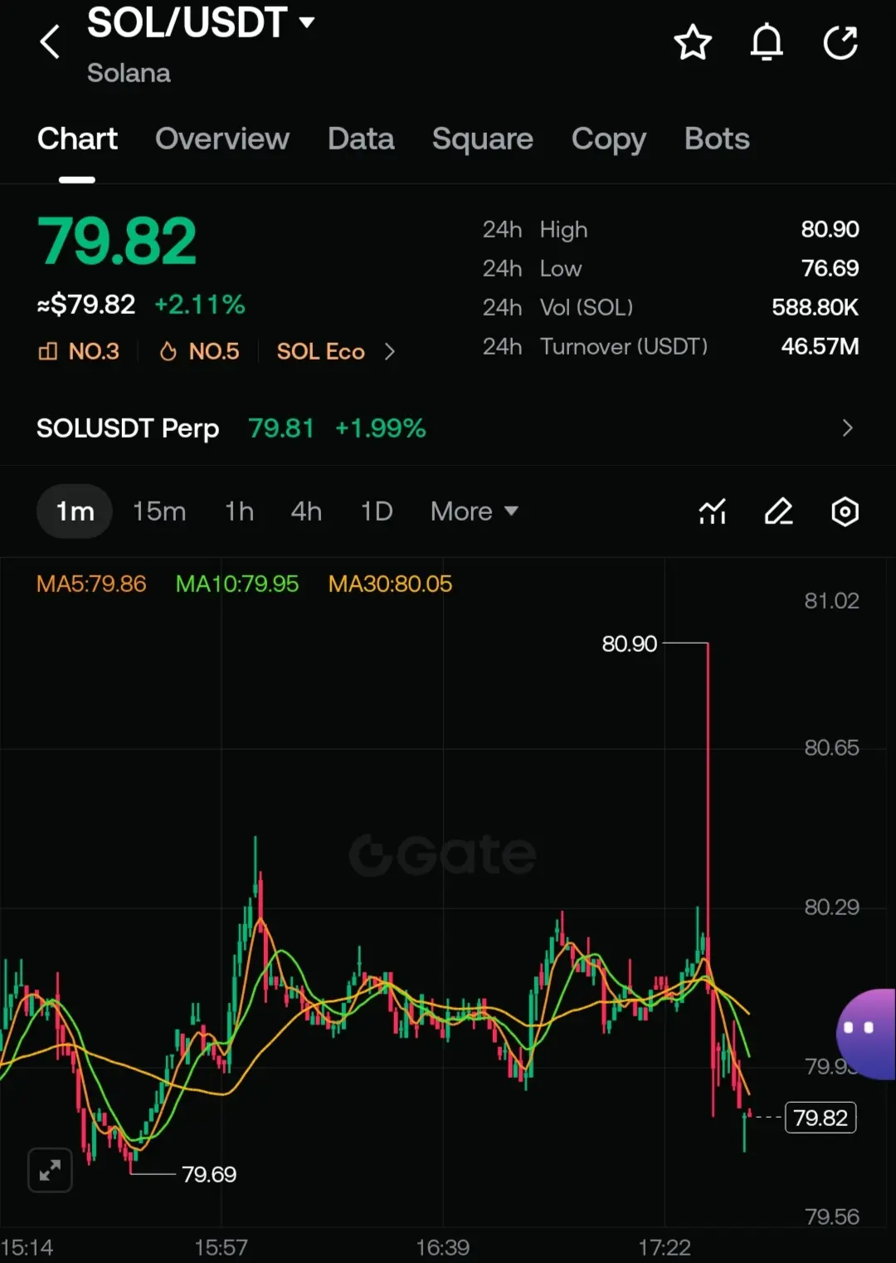Expand tags with the SOL Eco chevron
The image size is (896, 1263).
[x=390, y=351]
